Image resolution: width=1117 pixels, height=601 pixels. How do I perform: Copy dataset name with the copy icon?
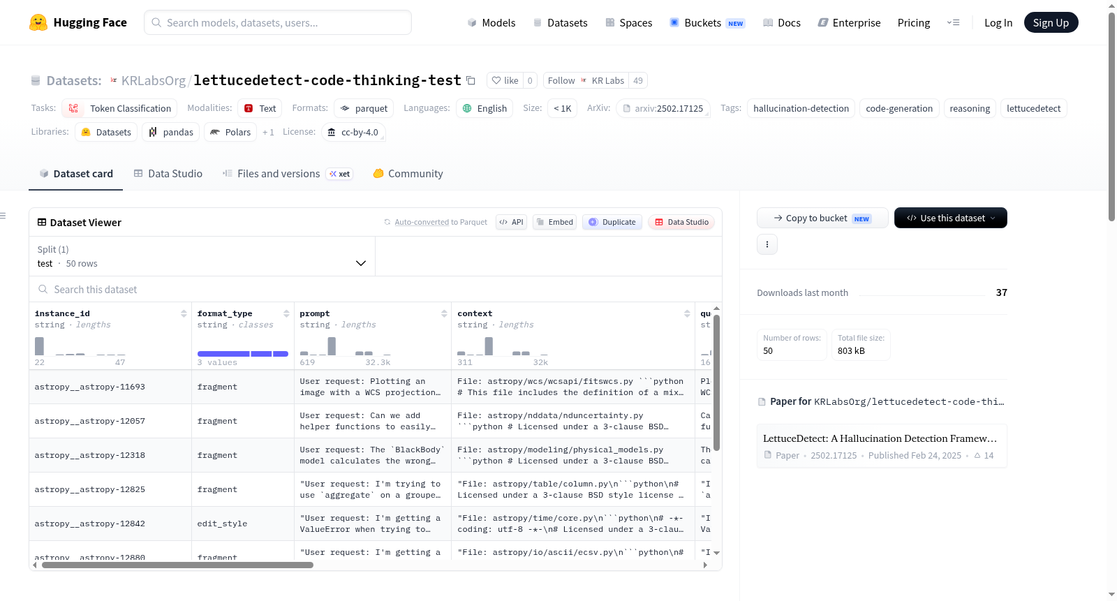pyautogui.click(x=471, y=80)
